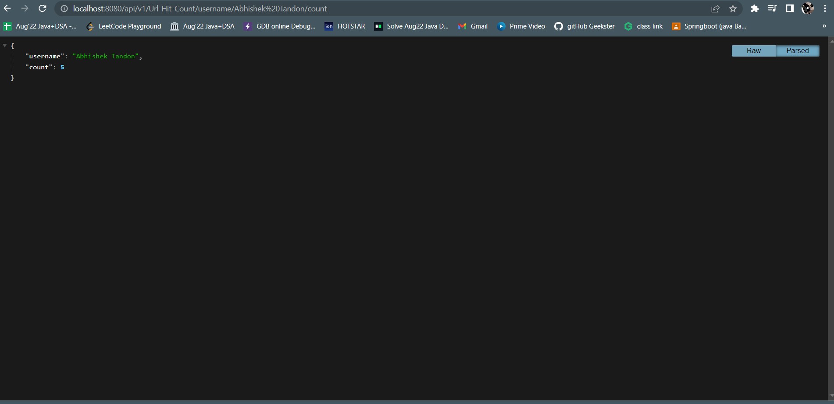Open HOTSTAR bookmark
The width and height of the screenshot is (834, 404).
tap(345, 26)
